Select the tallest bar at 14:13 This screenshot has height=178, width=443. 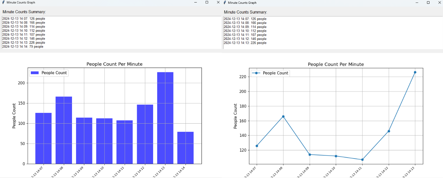[165, 118]
